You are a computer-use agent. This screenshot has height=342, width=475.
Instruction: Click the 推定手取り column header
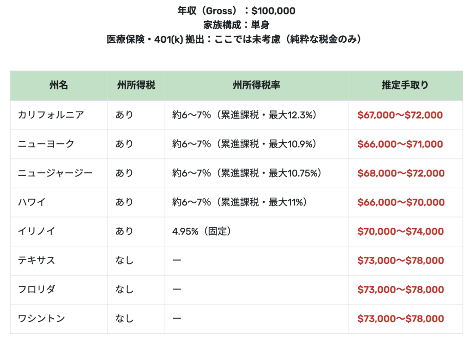tap(405, 85)
